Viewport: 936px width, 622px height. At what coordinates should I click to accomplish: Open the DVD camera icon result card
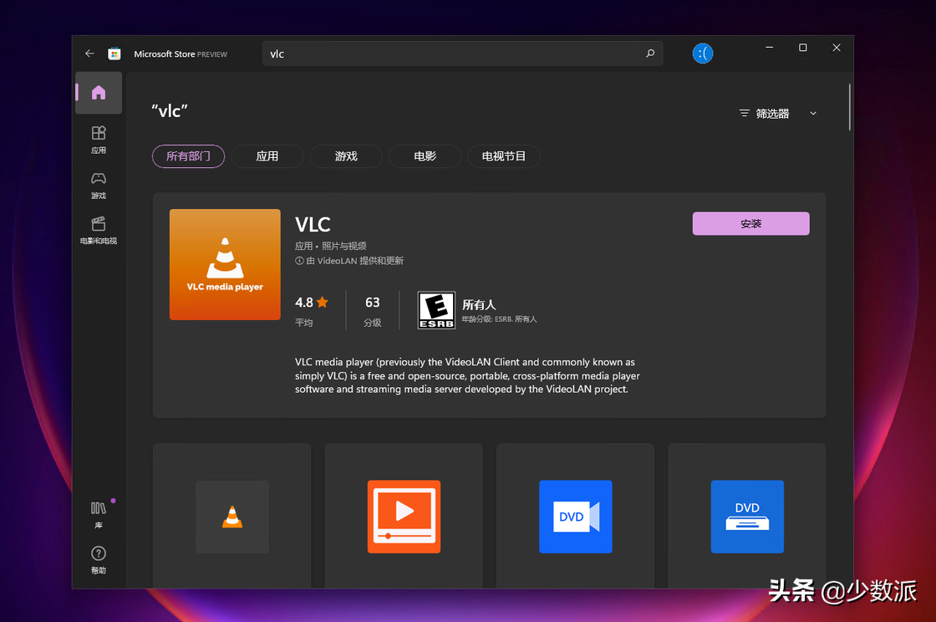(x=576, y=516)
